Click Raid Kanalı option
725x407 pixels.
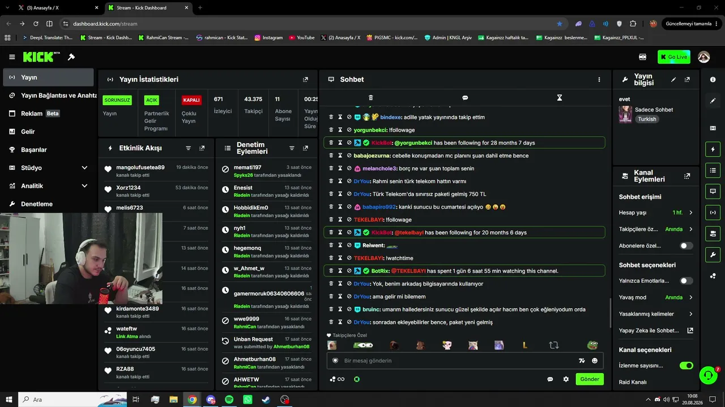[x=633, y=382]
